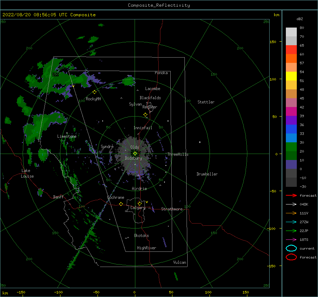Click the Lake Louise label
318x297 pixels.
click(27, 173)
